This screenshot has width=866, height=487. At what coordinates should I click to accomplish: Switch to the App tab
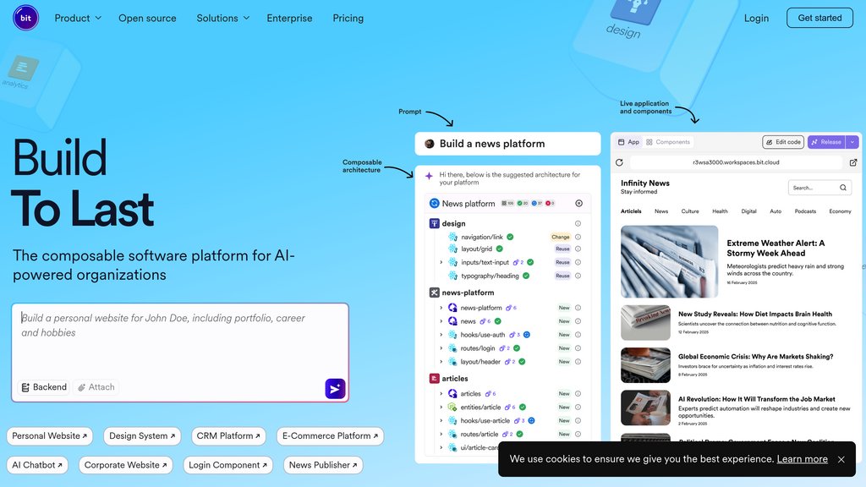628,142
